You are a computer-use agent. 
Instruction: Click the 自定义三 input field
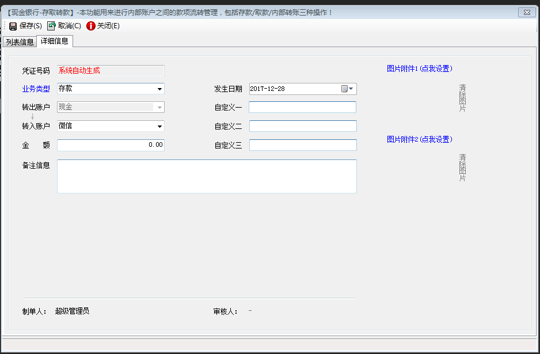pos(302,145)
